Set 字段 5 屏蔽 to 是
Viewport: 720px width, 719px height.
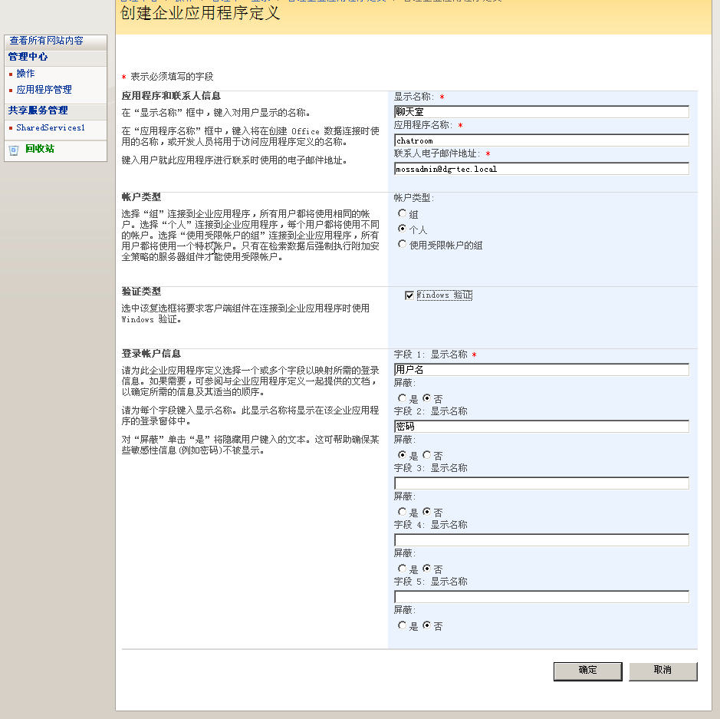pos(403,625)
